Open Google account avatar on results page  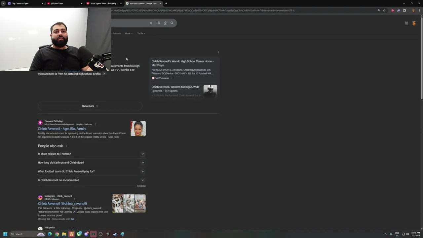click(x=414, y=23)
